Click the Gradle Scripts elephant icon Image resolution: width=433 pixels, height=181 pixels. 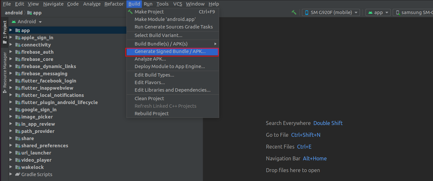click(18, 174)
